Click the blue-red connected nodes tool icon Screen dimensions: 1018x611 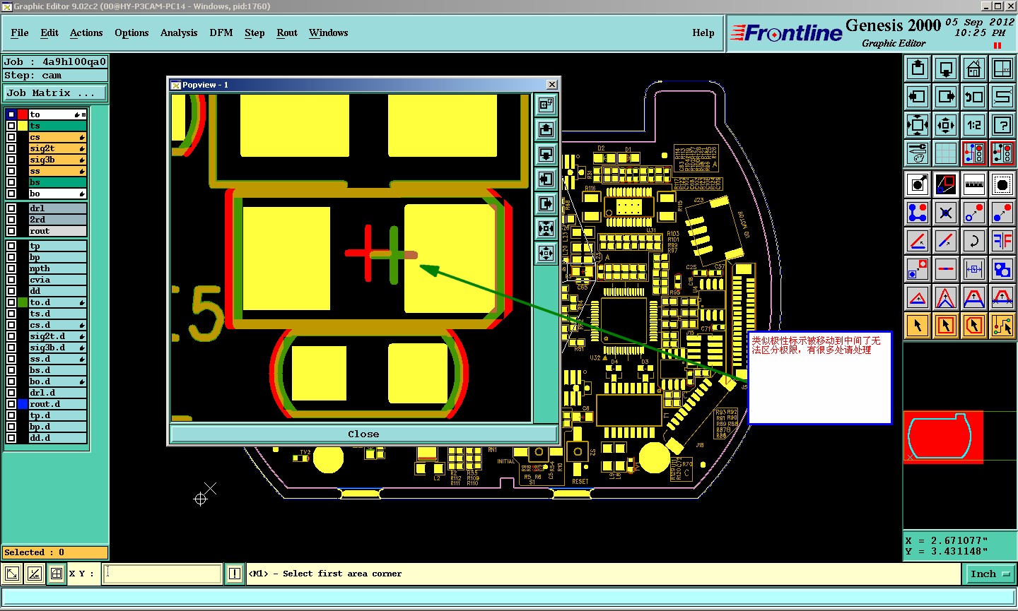click(x=918, y=213)
